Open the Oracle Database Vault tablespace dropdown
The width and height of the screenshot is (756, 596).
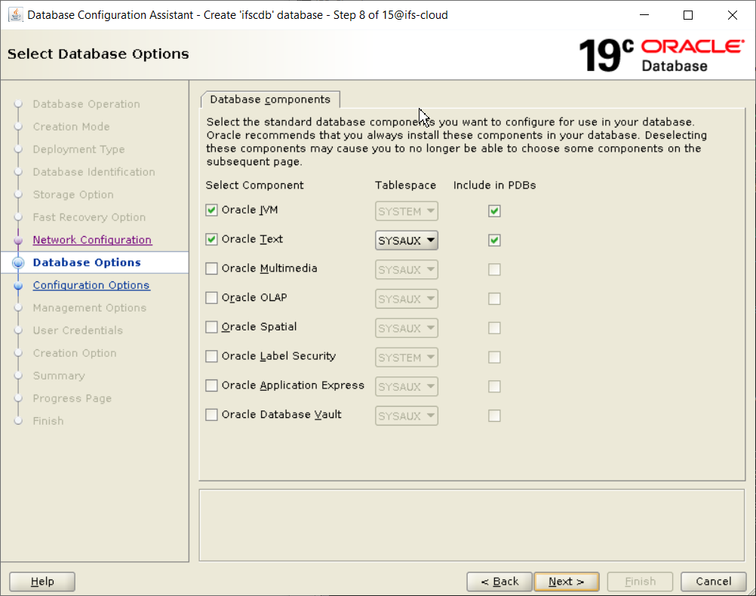coord(407,416)
